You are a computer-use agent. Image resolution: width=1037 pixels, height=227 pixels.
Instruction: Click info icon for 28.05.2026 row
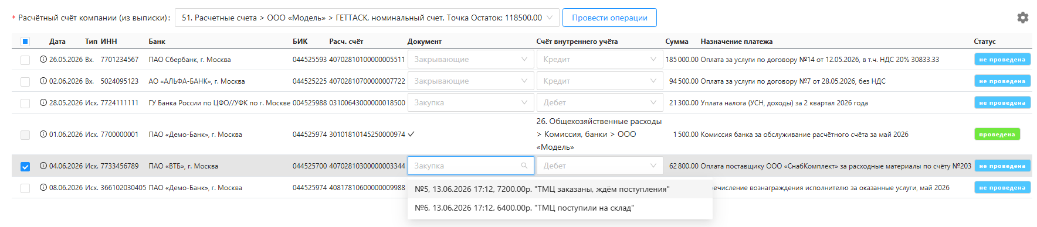43,102
